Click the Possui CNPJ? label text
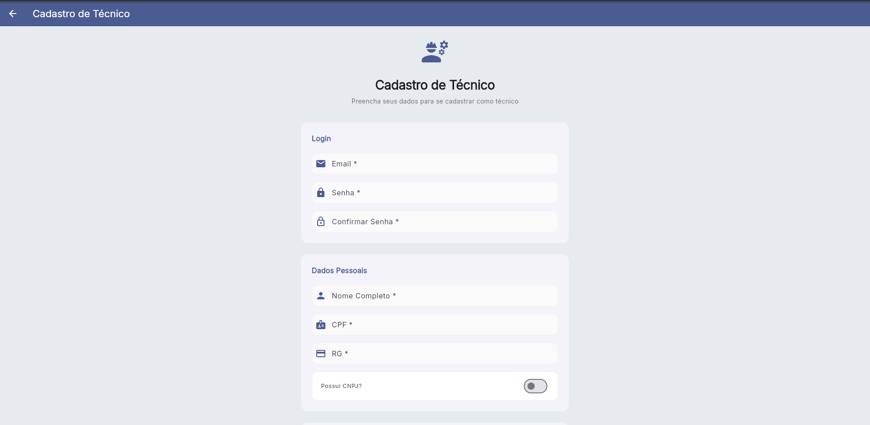The height and width of the screenshot is (425, 870). (x=341, y=386)
